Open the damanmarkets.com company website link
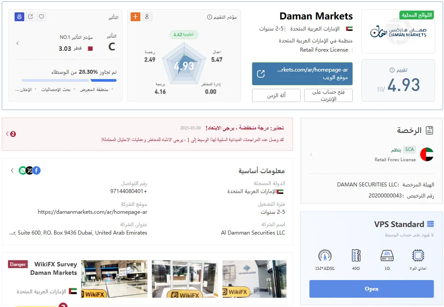The image size is (444, 307). point(92,212)
